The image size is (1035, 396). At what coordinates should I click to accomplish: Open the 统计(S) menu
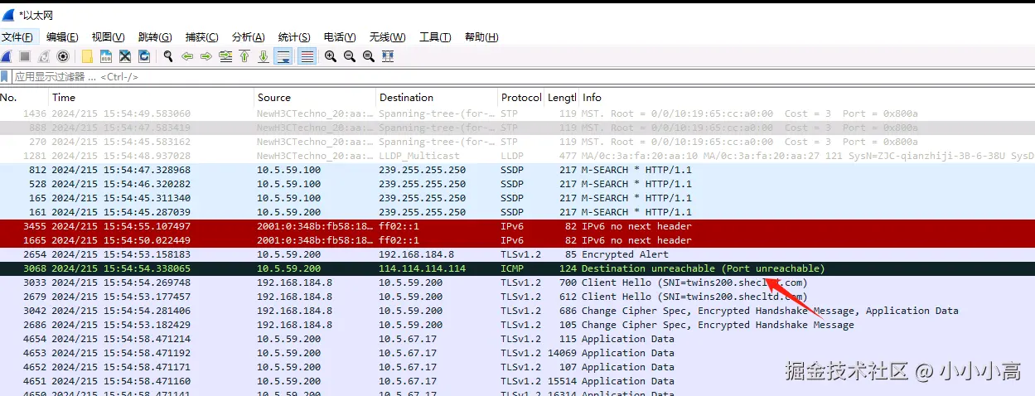(x=294, y=37)
